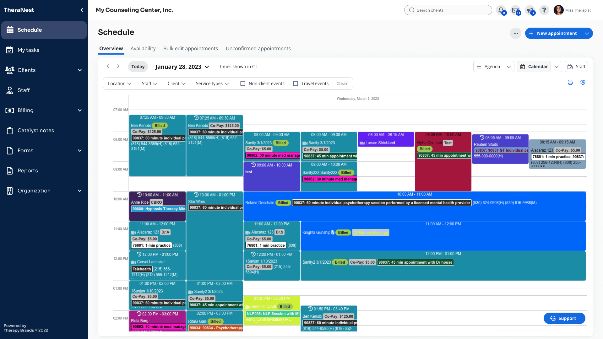This screenshot has width=603, height=339.
Task: Open the Location filter dropdown
Action: [x=119, y=83]
